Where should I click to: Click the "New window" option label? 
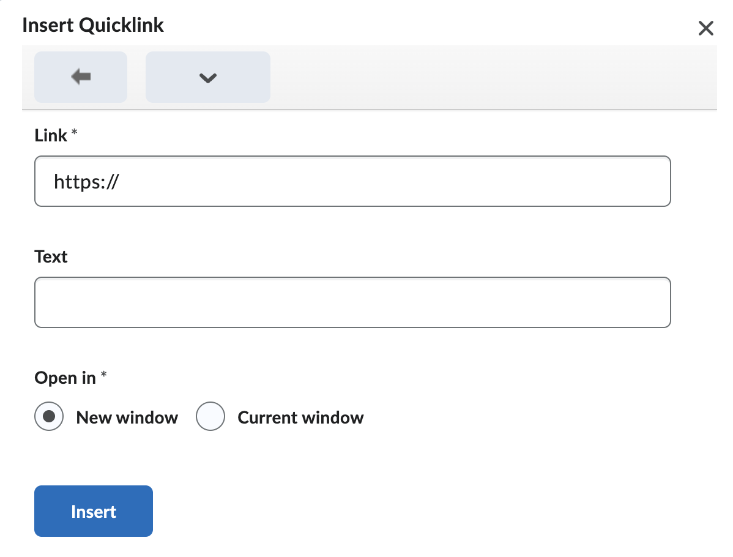[x=127, y=417]
